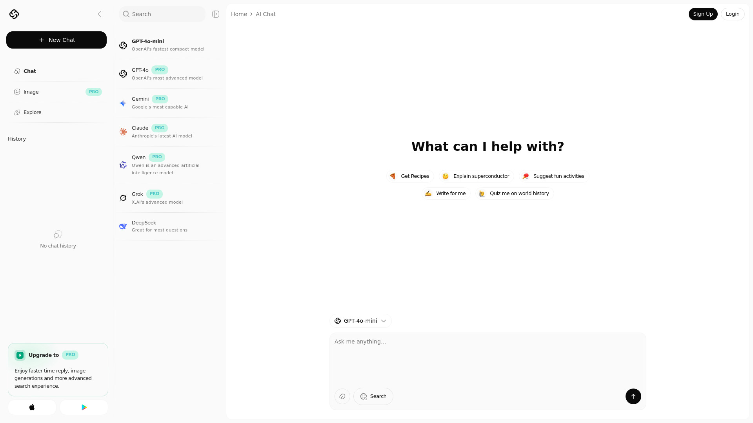The image size is (753, 423).
Task: Click the Gemini sparkle icon
Action: click(123, 103)
